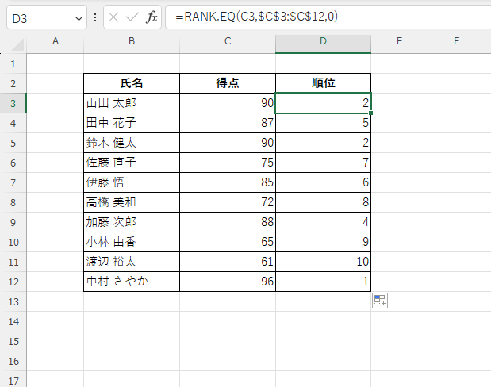Select row 2 header

(13, 83)
